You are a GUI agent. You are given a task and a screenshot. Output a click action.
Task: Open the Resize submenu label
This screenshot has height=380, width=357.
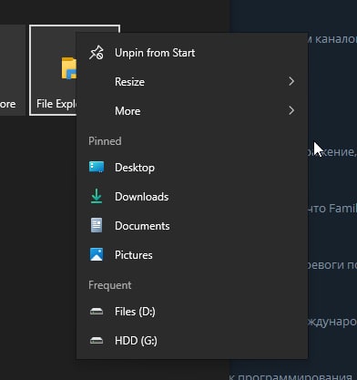pyautogui.click(x=129, y=82)
